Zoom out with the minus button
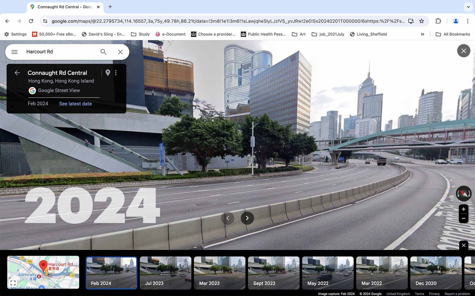 click(x=463, y=218)
